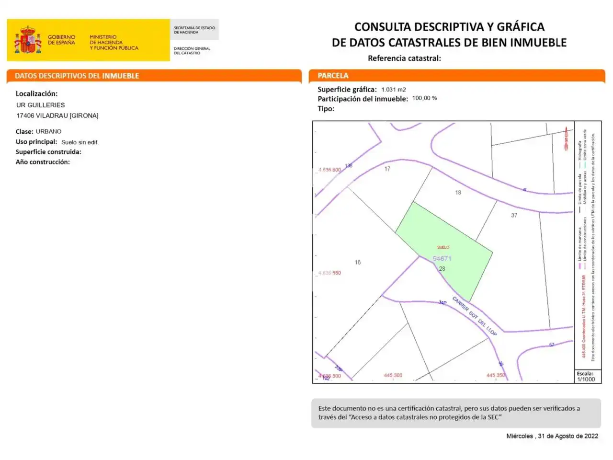Click parcel number "37" on the map
This screenshot has width=613, height=460.
click(x=514, y=215)
